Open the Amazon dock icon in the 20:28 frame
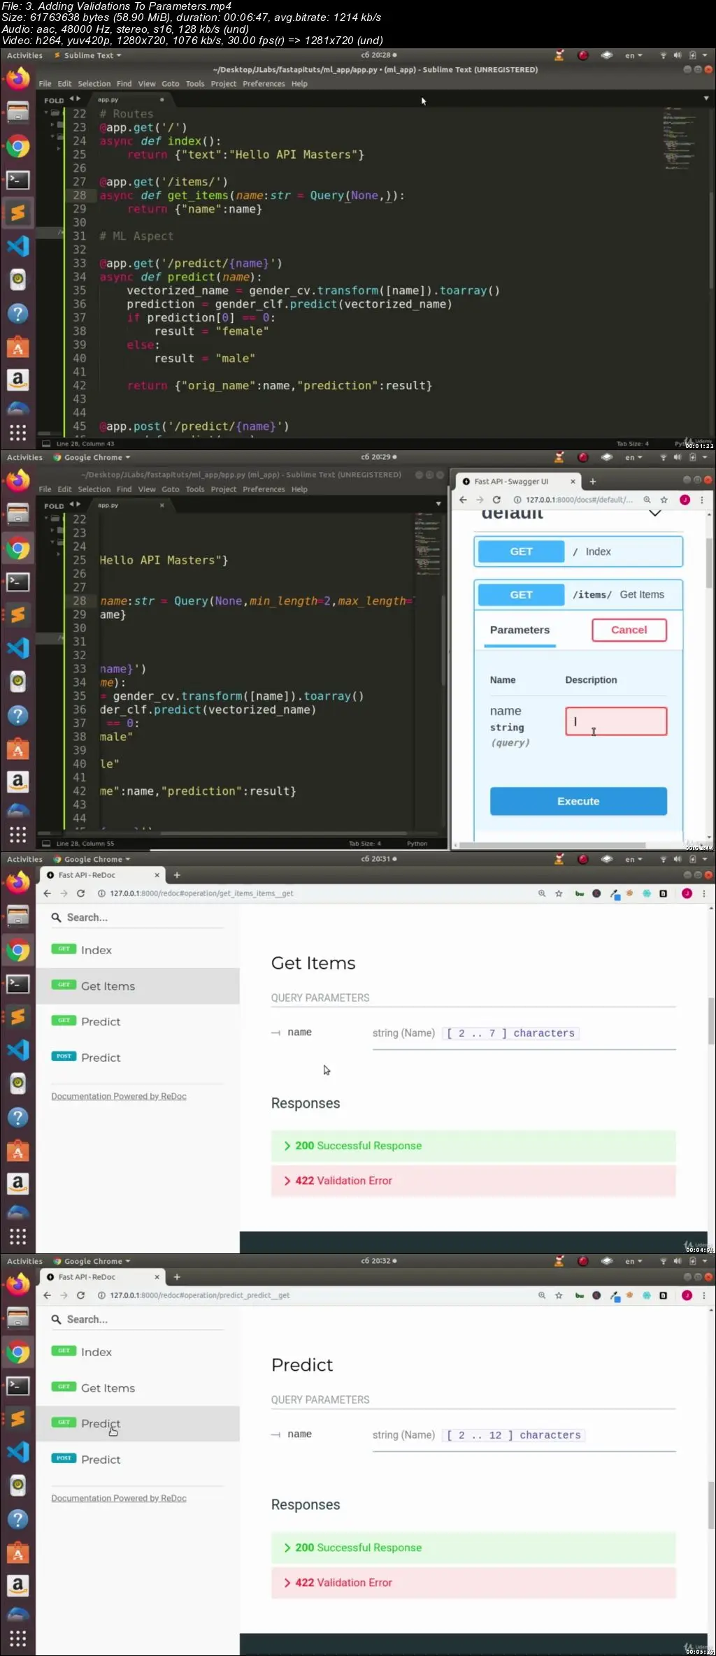Screen dimensions: 716x1656 [18, 380]
